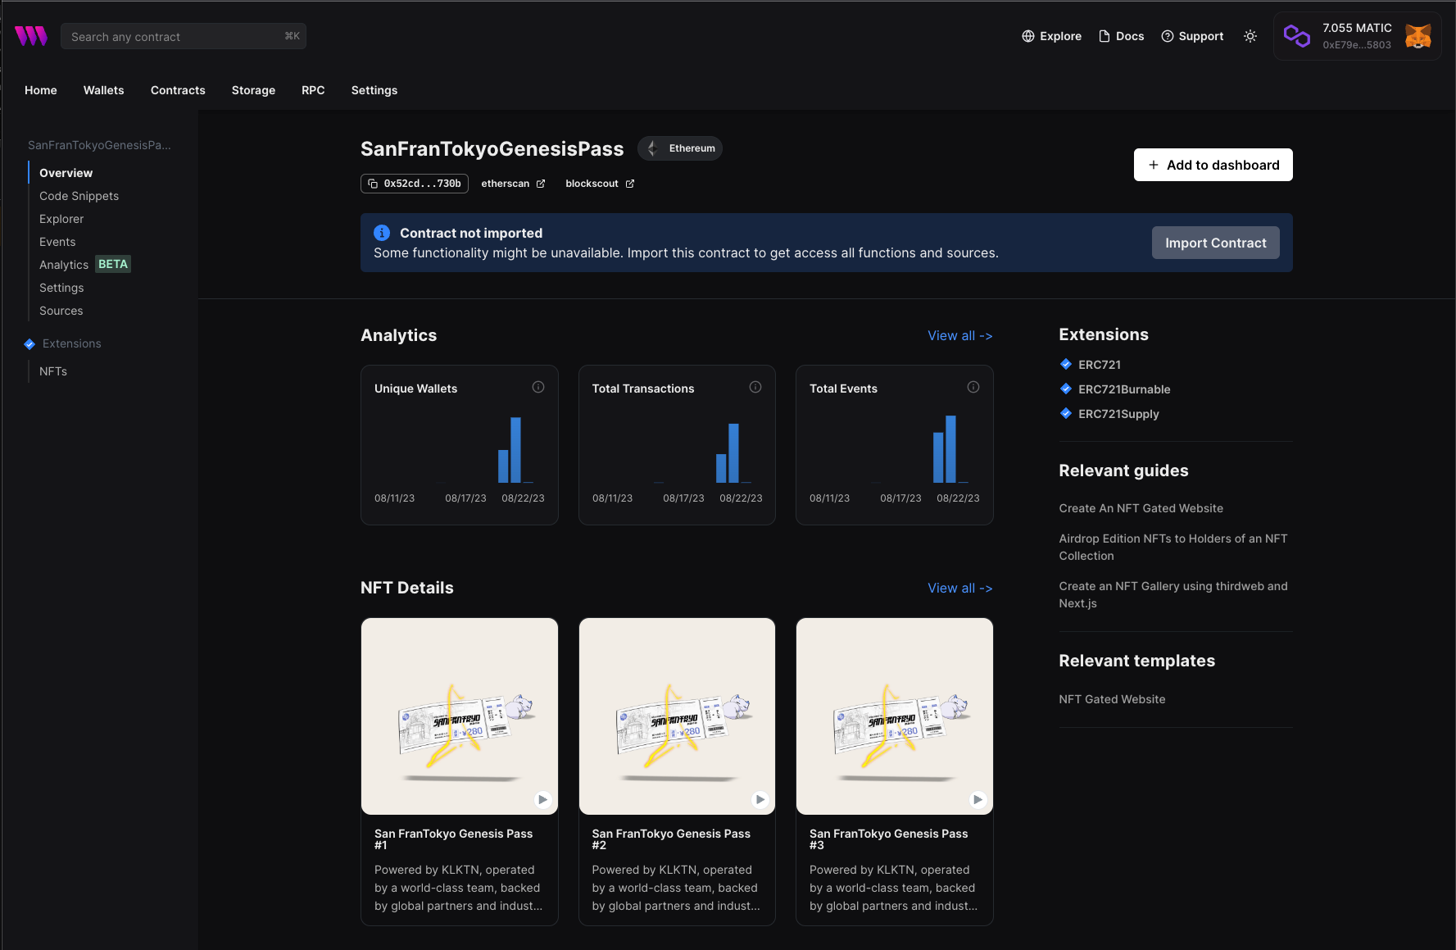Click the info icon on Total Events card

tap(973, 387)
